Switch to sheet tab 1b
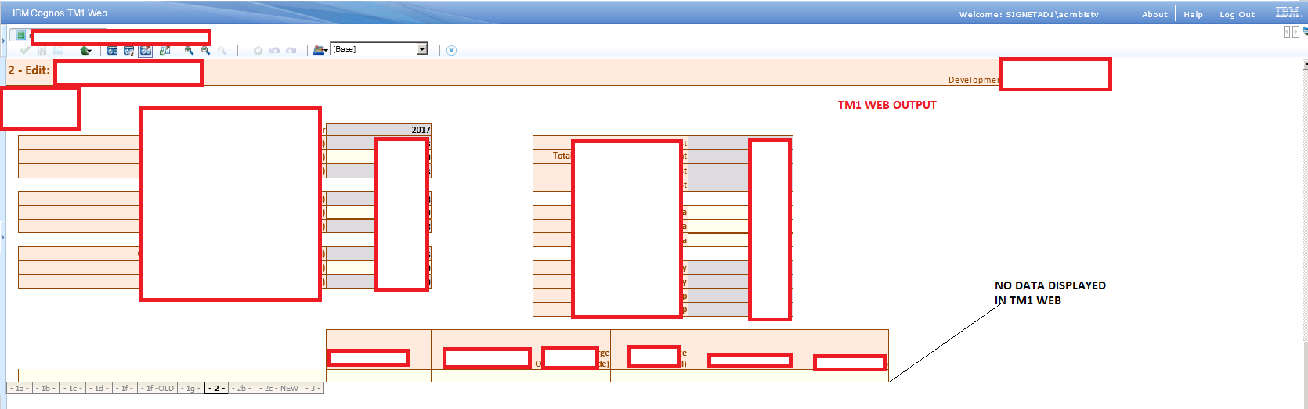Screen dimensions: 1308x409 (45, 388)
